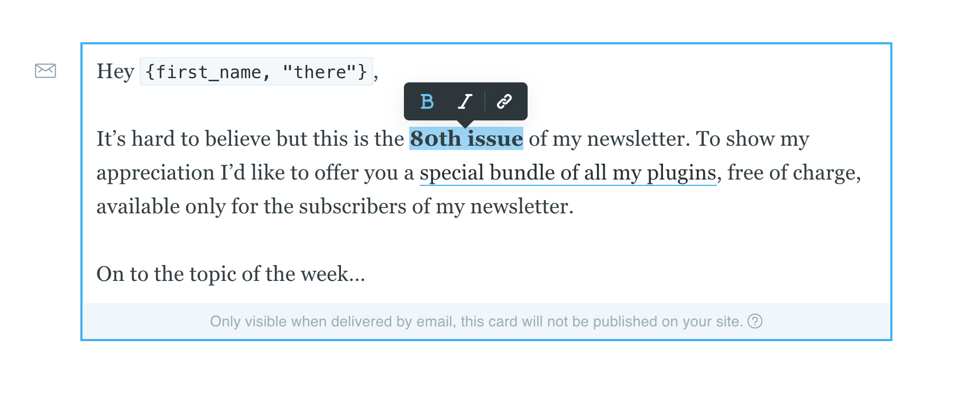Click the "Only visible when delivered by email" note
977x395 pixels.
[x=332, y=322]
